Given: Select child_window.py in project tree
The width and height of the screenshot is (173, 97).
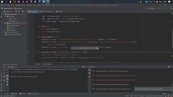Looking at the screenshot, I should pos(14,25).
